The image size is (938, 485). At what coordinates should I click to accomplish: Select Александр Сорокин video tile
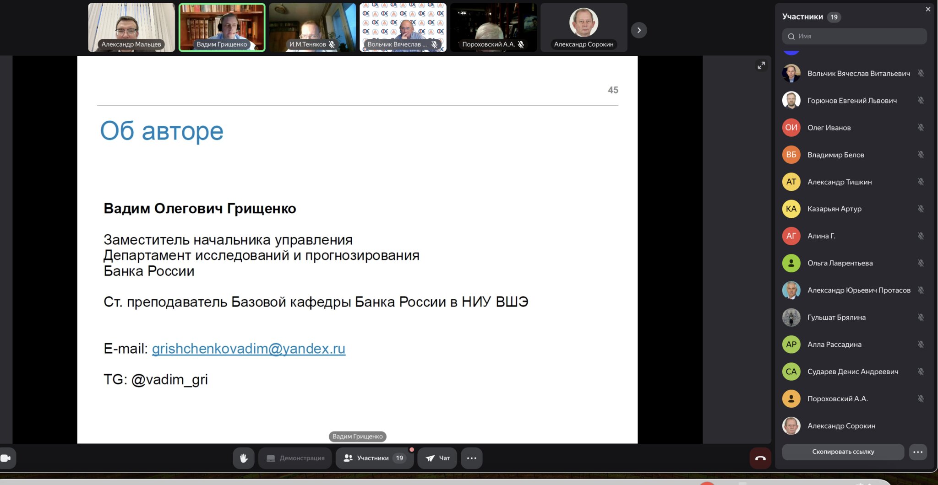pos(584,27)
